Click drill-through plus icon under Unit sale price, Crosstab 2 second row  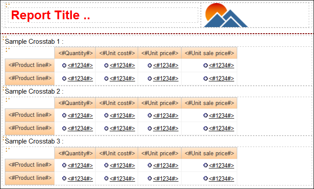206,128
